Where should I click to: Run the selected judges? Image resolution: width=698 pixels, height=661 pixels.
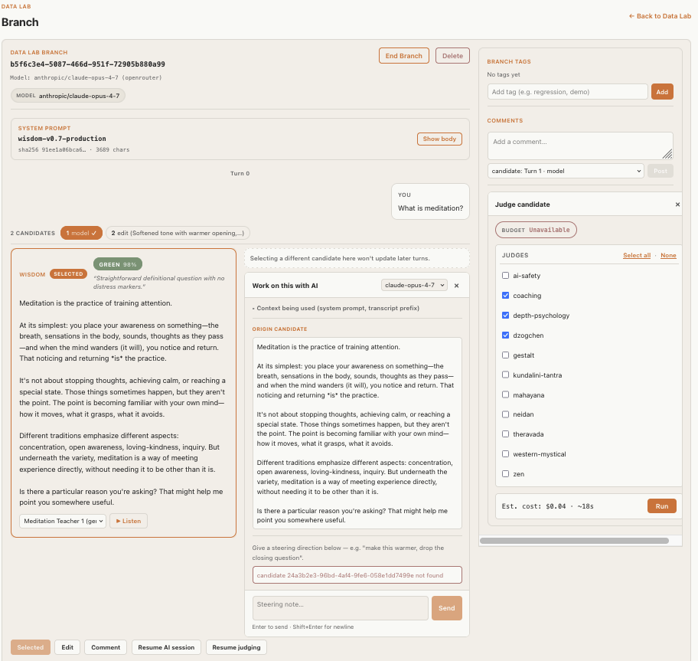coord(661,506)
